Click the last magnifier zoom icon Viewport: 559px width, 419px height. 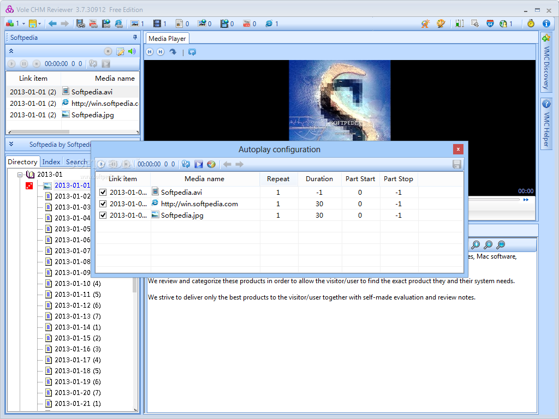(x=501, y=245)
